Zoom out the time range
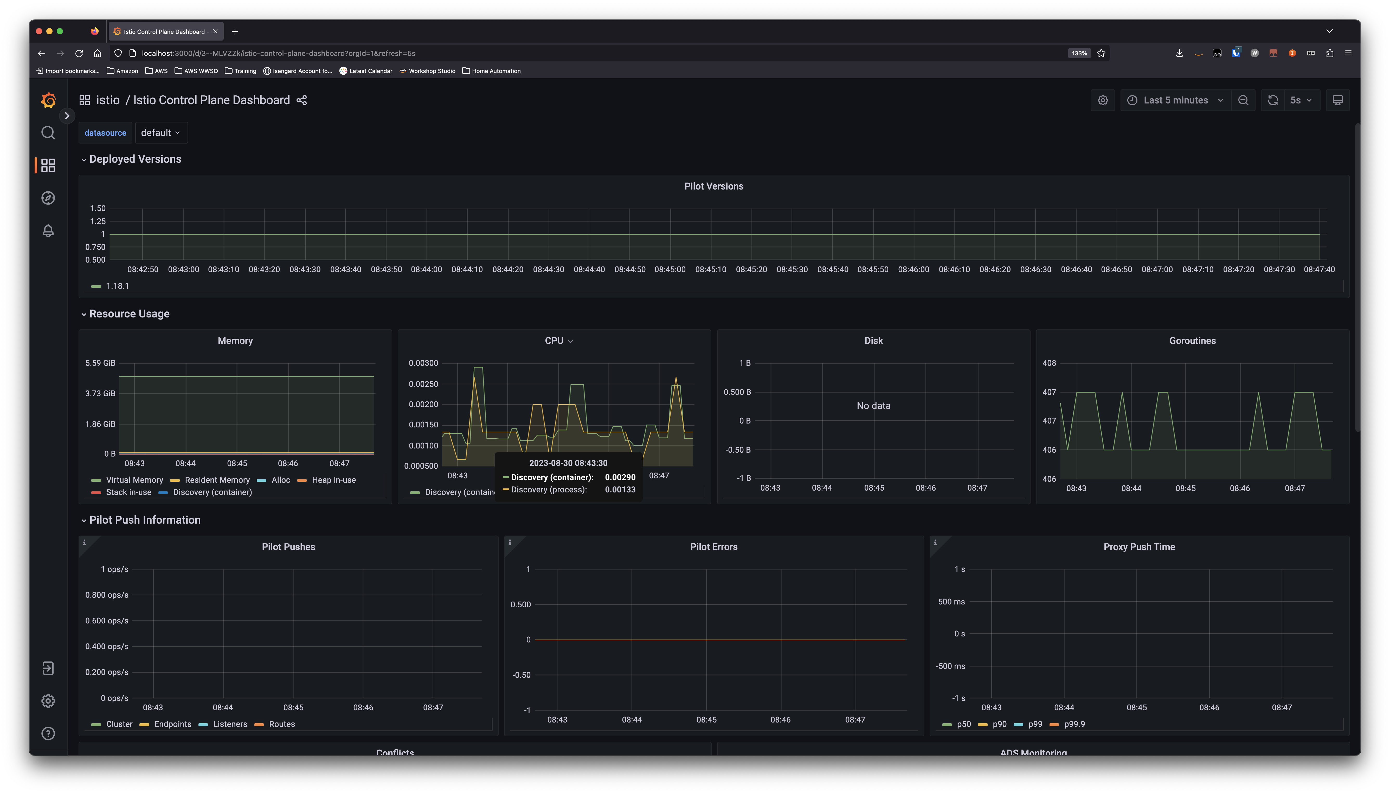 (x=1243, y=100)
